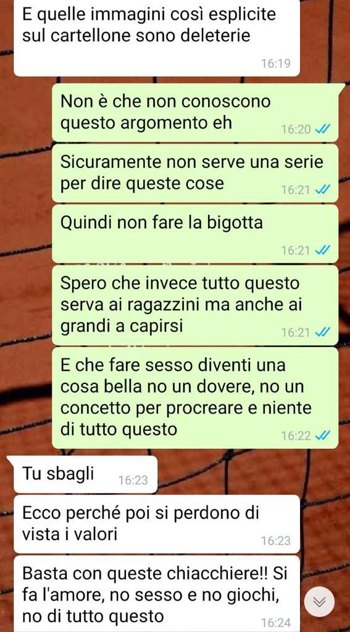Tap 16:23 timestamp under 'vista i valori'
Image resolution: width=350 pixels, height=632 pixels.
[x=275, y=541]
